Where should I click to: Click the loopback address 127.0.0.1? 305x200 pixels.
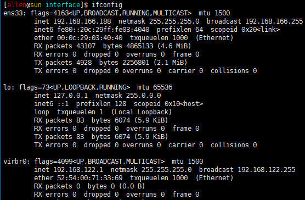[x=71, y=96]
